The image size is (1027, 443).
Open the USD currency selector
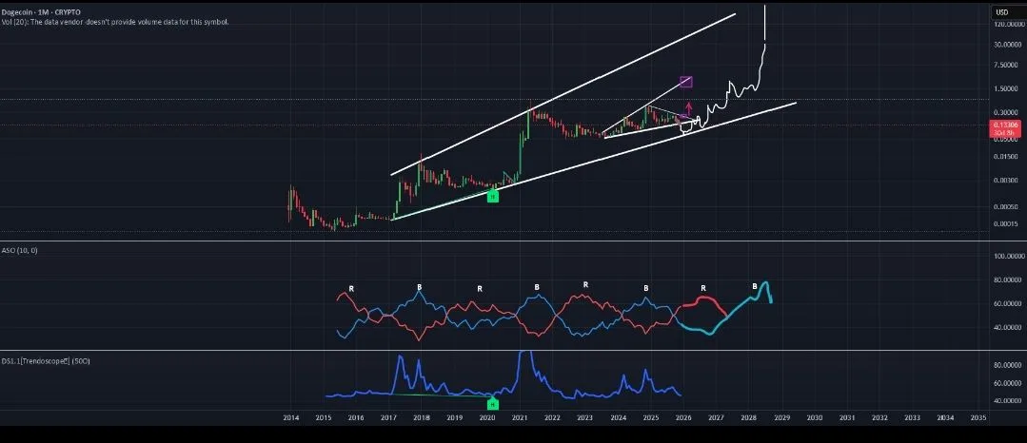coord(1001,12)
